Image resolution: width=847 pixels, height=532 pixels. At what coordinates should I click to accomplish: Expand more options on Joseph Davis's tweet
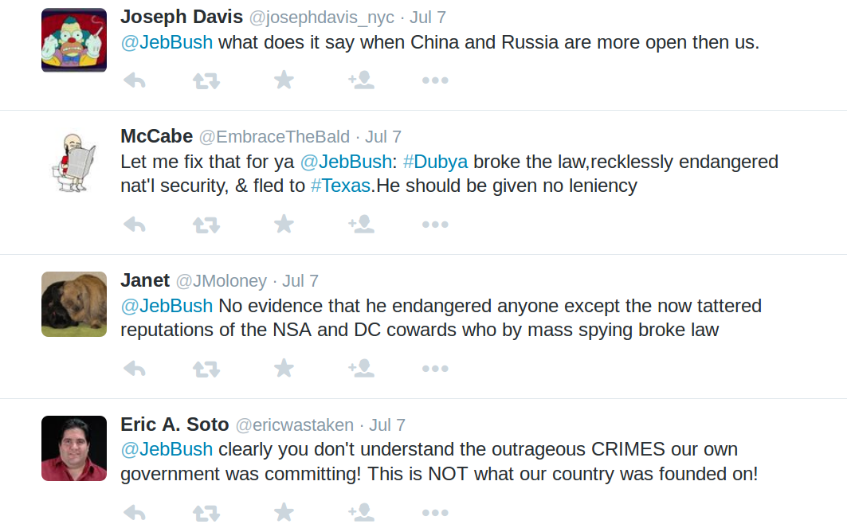click(435, 80)
